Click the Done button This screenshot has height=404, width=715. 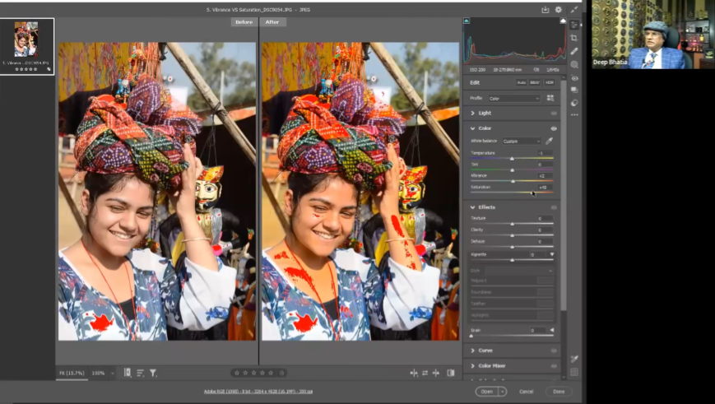pos(559,392)
